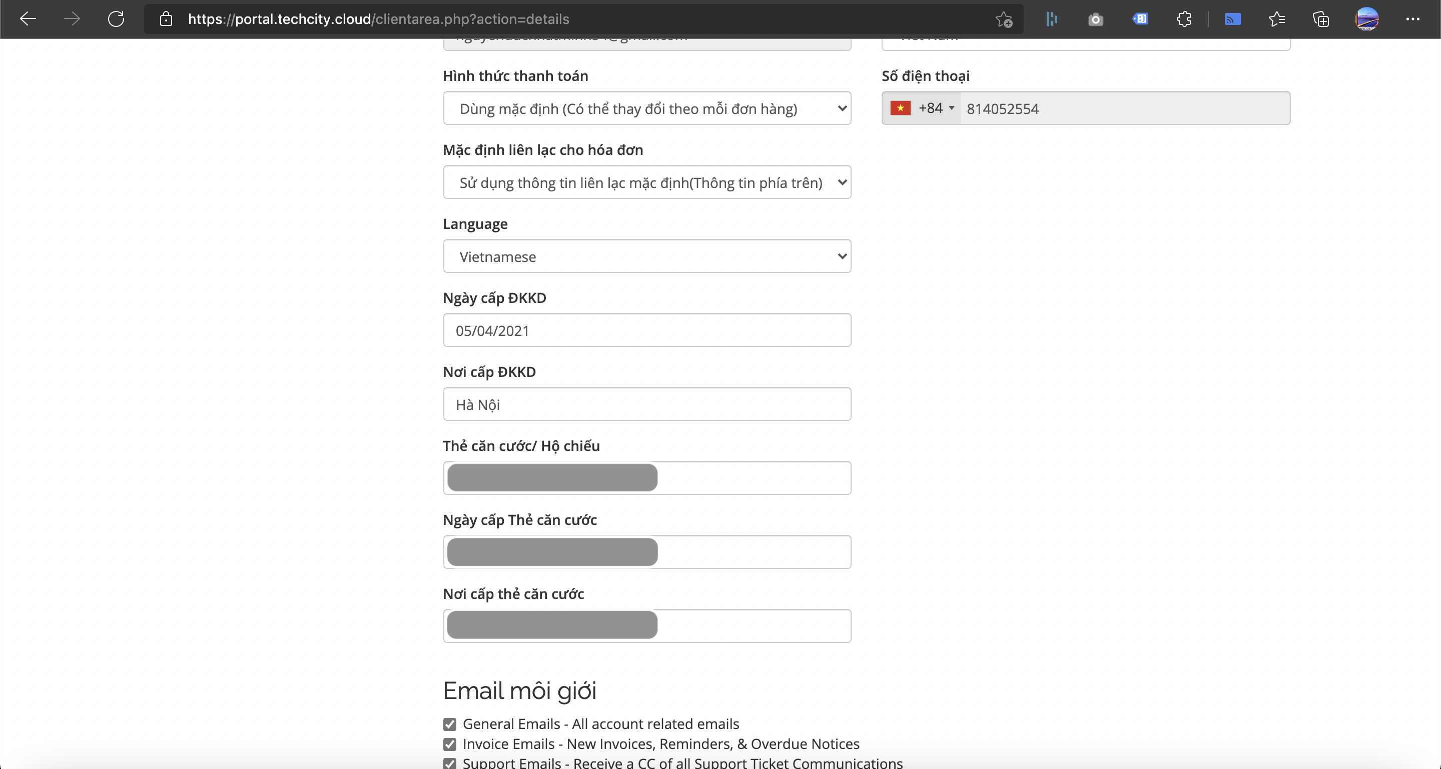This screenshot has width=1441, height=769.
Task: Toggle General Emails checkbox
Action: point(450,724)
